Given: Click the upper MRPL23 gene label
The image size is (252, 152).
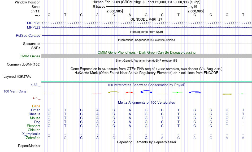Looking at the screenshot, I should point(34,23).
